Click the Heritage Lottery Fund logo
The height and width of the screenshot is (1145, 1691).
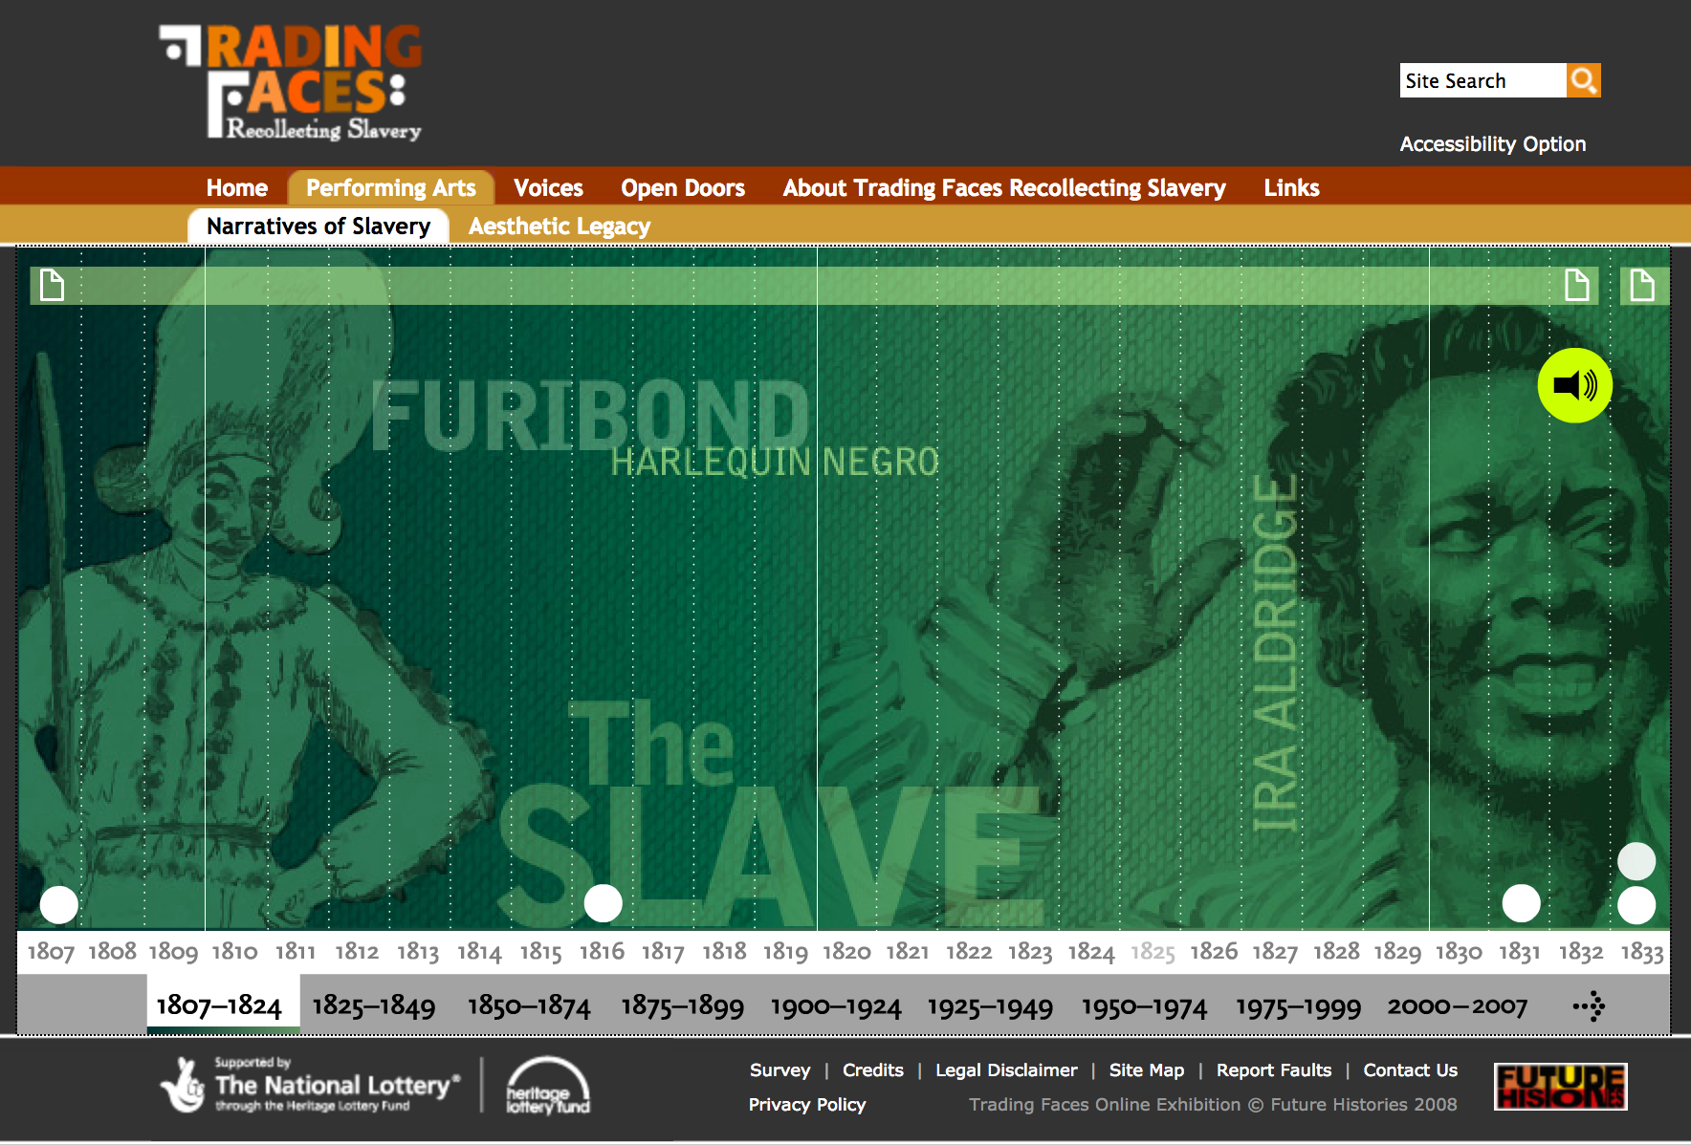tap(547, 1087)
